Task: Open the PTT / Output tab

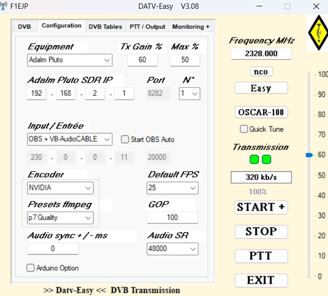Action: pos(147,27)
